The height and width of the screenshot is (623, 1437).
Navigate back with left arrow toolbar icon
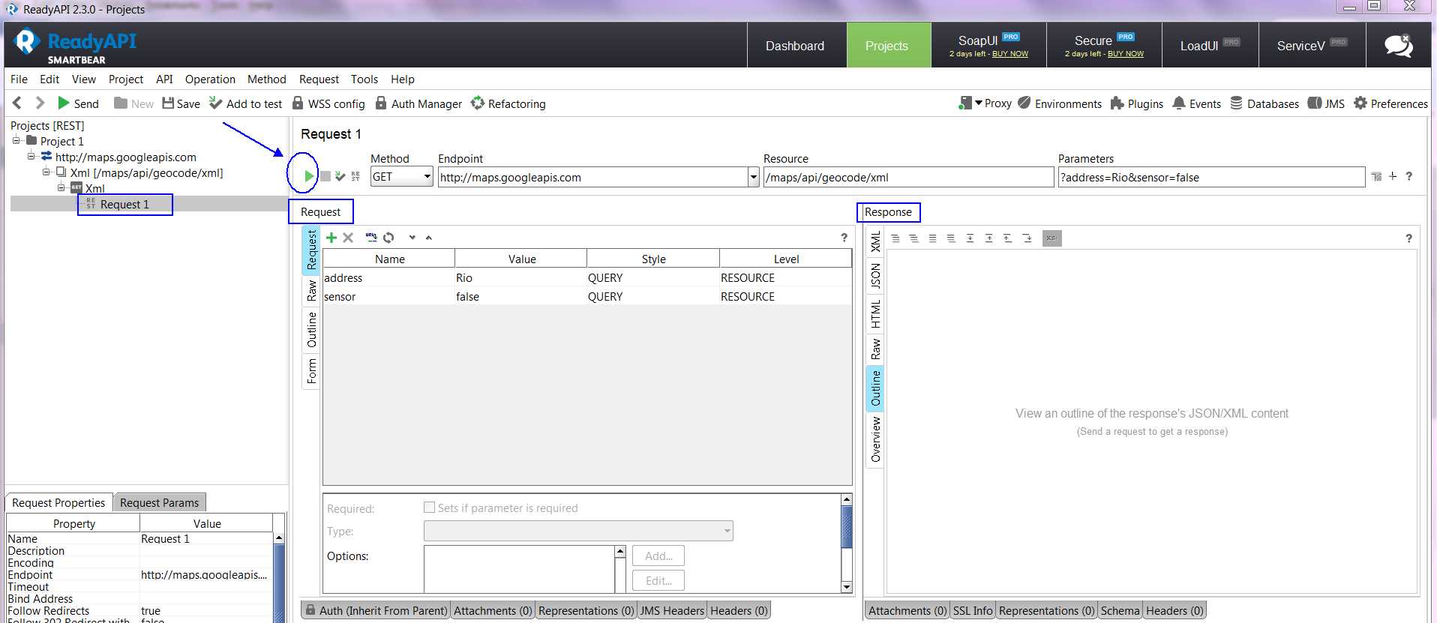17,103
